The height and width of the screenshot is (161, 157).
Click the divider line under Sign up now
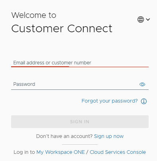(80, 144)
